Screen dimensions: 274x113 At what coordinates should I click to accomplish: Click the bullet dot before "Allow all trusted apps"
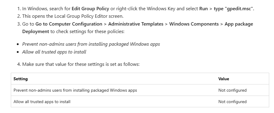coord(18,52)
